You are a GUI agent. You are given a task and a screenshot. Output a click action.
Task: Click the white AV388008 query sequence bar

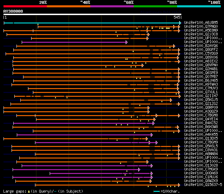tap(92, 14)
